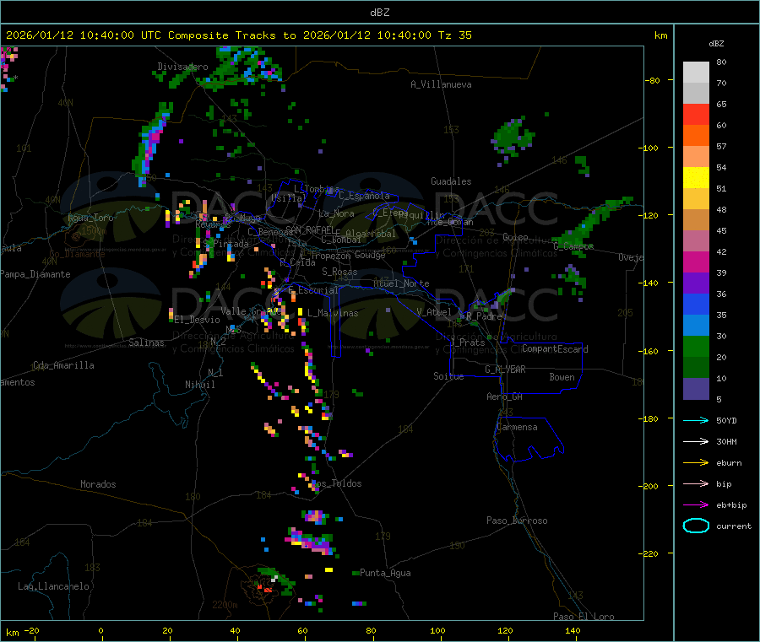Click the 'C_Campos' map label
The width and height of the screenshot is (760, 642).
click(573, 246)
